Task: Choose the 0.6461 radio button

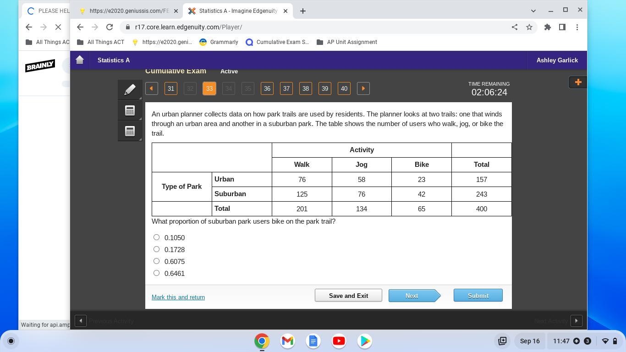Action: [x=157, y=273]
